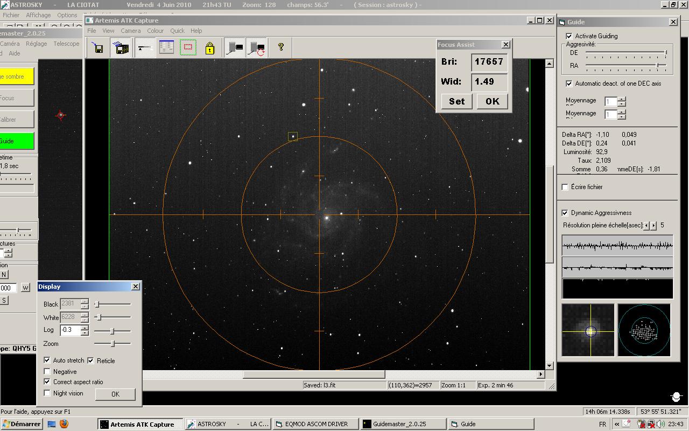
Task: Click the White value stepper arrows
Action: coord(85,317)
